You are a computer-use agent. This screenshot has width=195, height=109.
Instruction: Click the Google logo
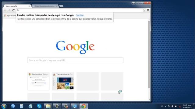(75, 47)
